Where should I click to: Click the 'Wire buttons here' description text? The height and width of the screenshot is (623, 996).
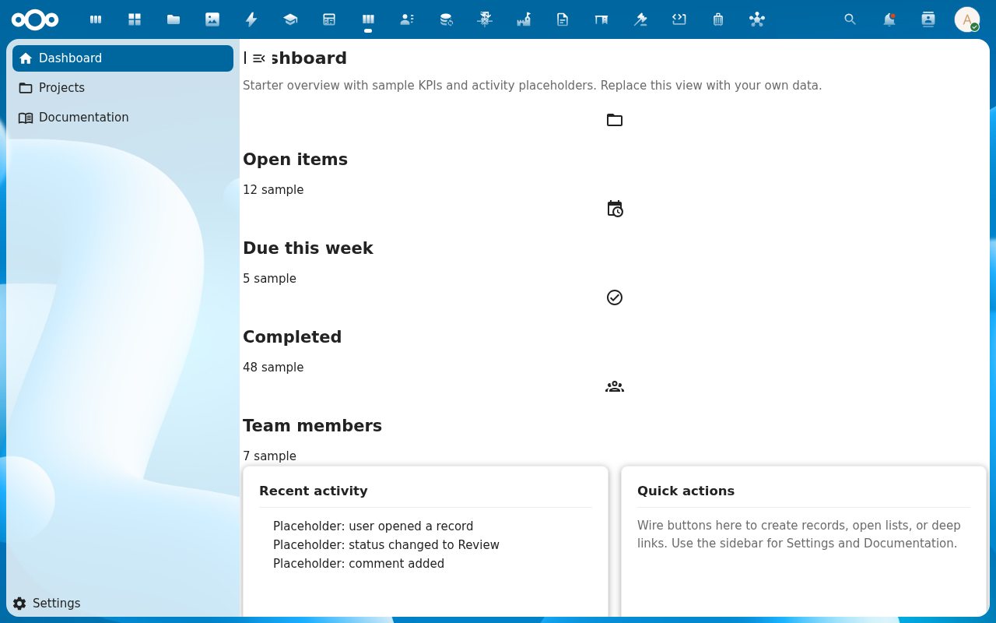[799, 534]
